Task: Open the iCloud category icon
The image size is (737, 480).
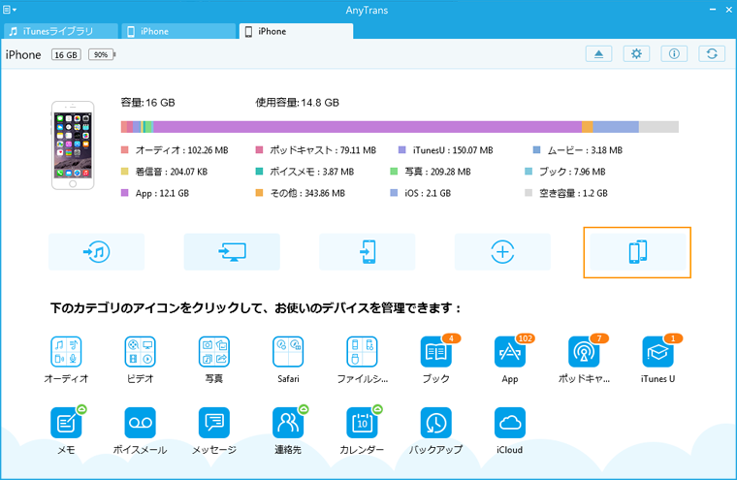Action: [510, 423]
